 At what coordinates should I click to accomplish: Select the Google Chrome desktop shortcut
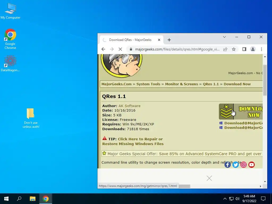pos(10,39)
